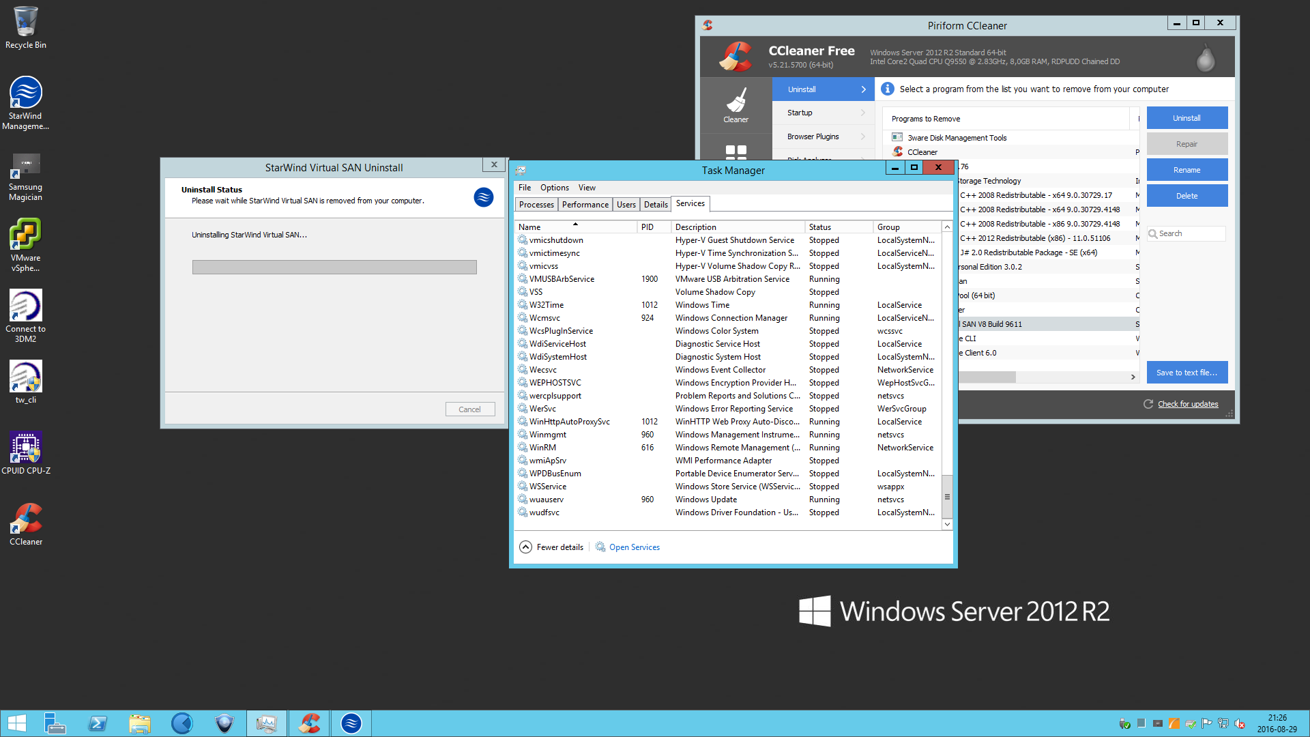Image resolution: width=1310 pixels, height=737 pixels.
Task: Open the network tray icon
Action: pyautogui.click(x=1223, y=723)
